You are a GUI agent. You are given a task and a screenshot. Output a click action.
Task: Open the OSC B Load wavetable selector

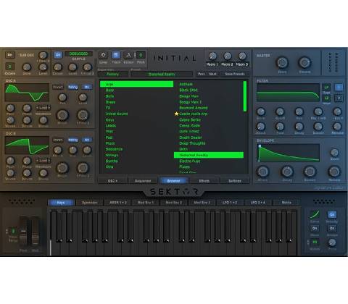click(x=43, y=161)
